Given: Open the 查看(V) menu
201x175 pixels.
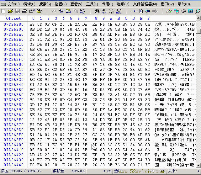Looking at the screenshot, I should 76,4.
